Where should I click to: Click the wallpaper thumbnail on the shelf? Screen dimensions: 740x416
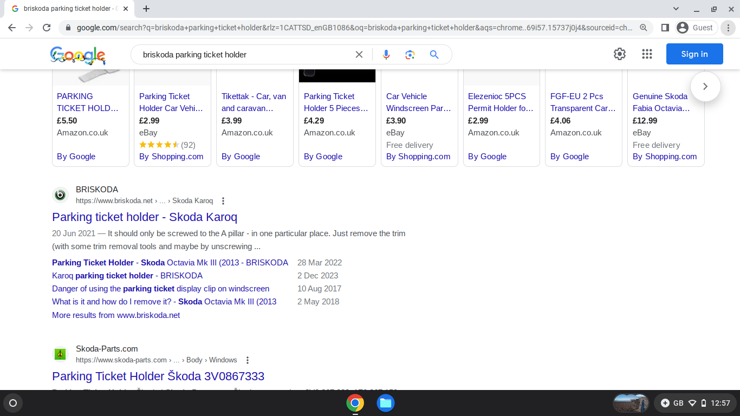click(631, 403)
